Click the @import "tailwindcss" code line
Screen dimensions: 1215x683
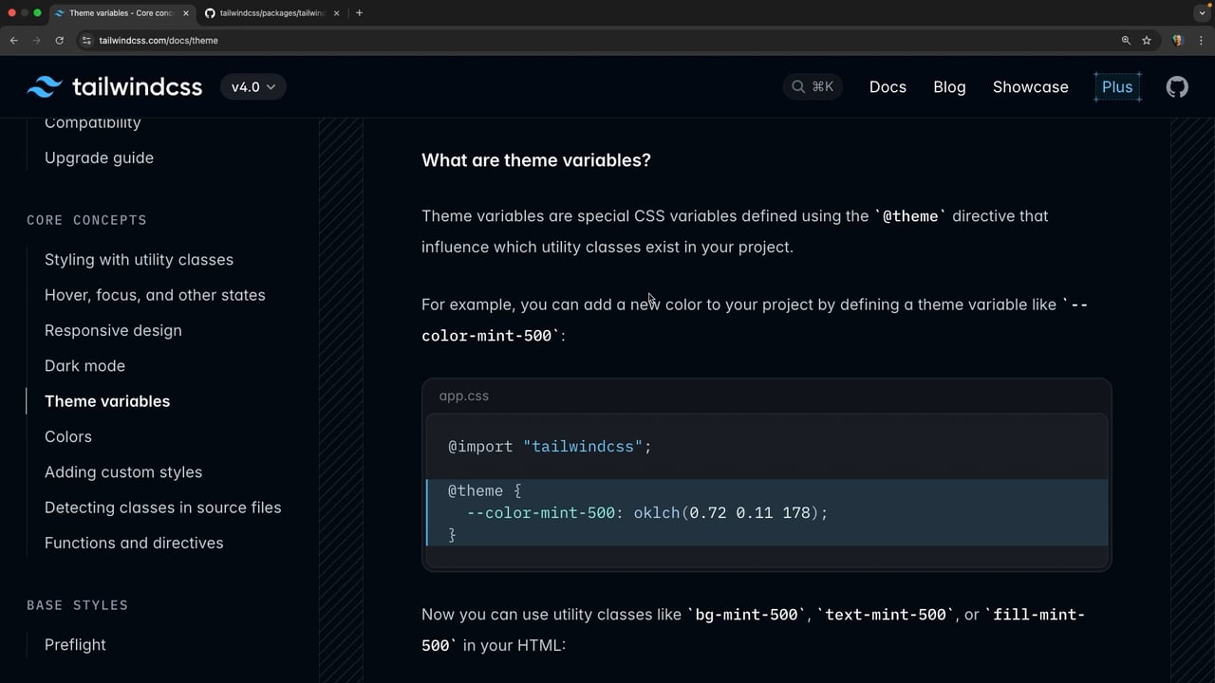550,446
